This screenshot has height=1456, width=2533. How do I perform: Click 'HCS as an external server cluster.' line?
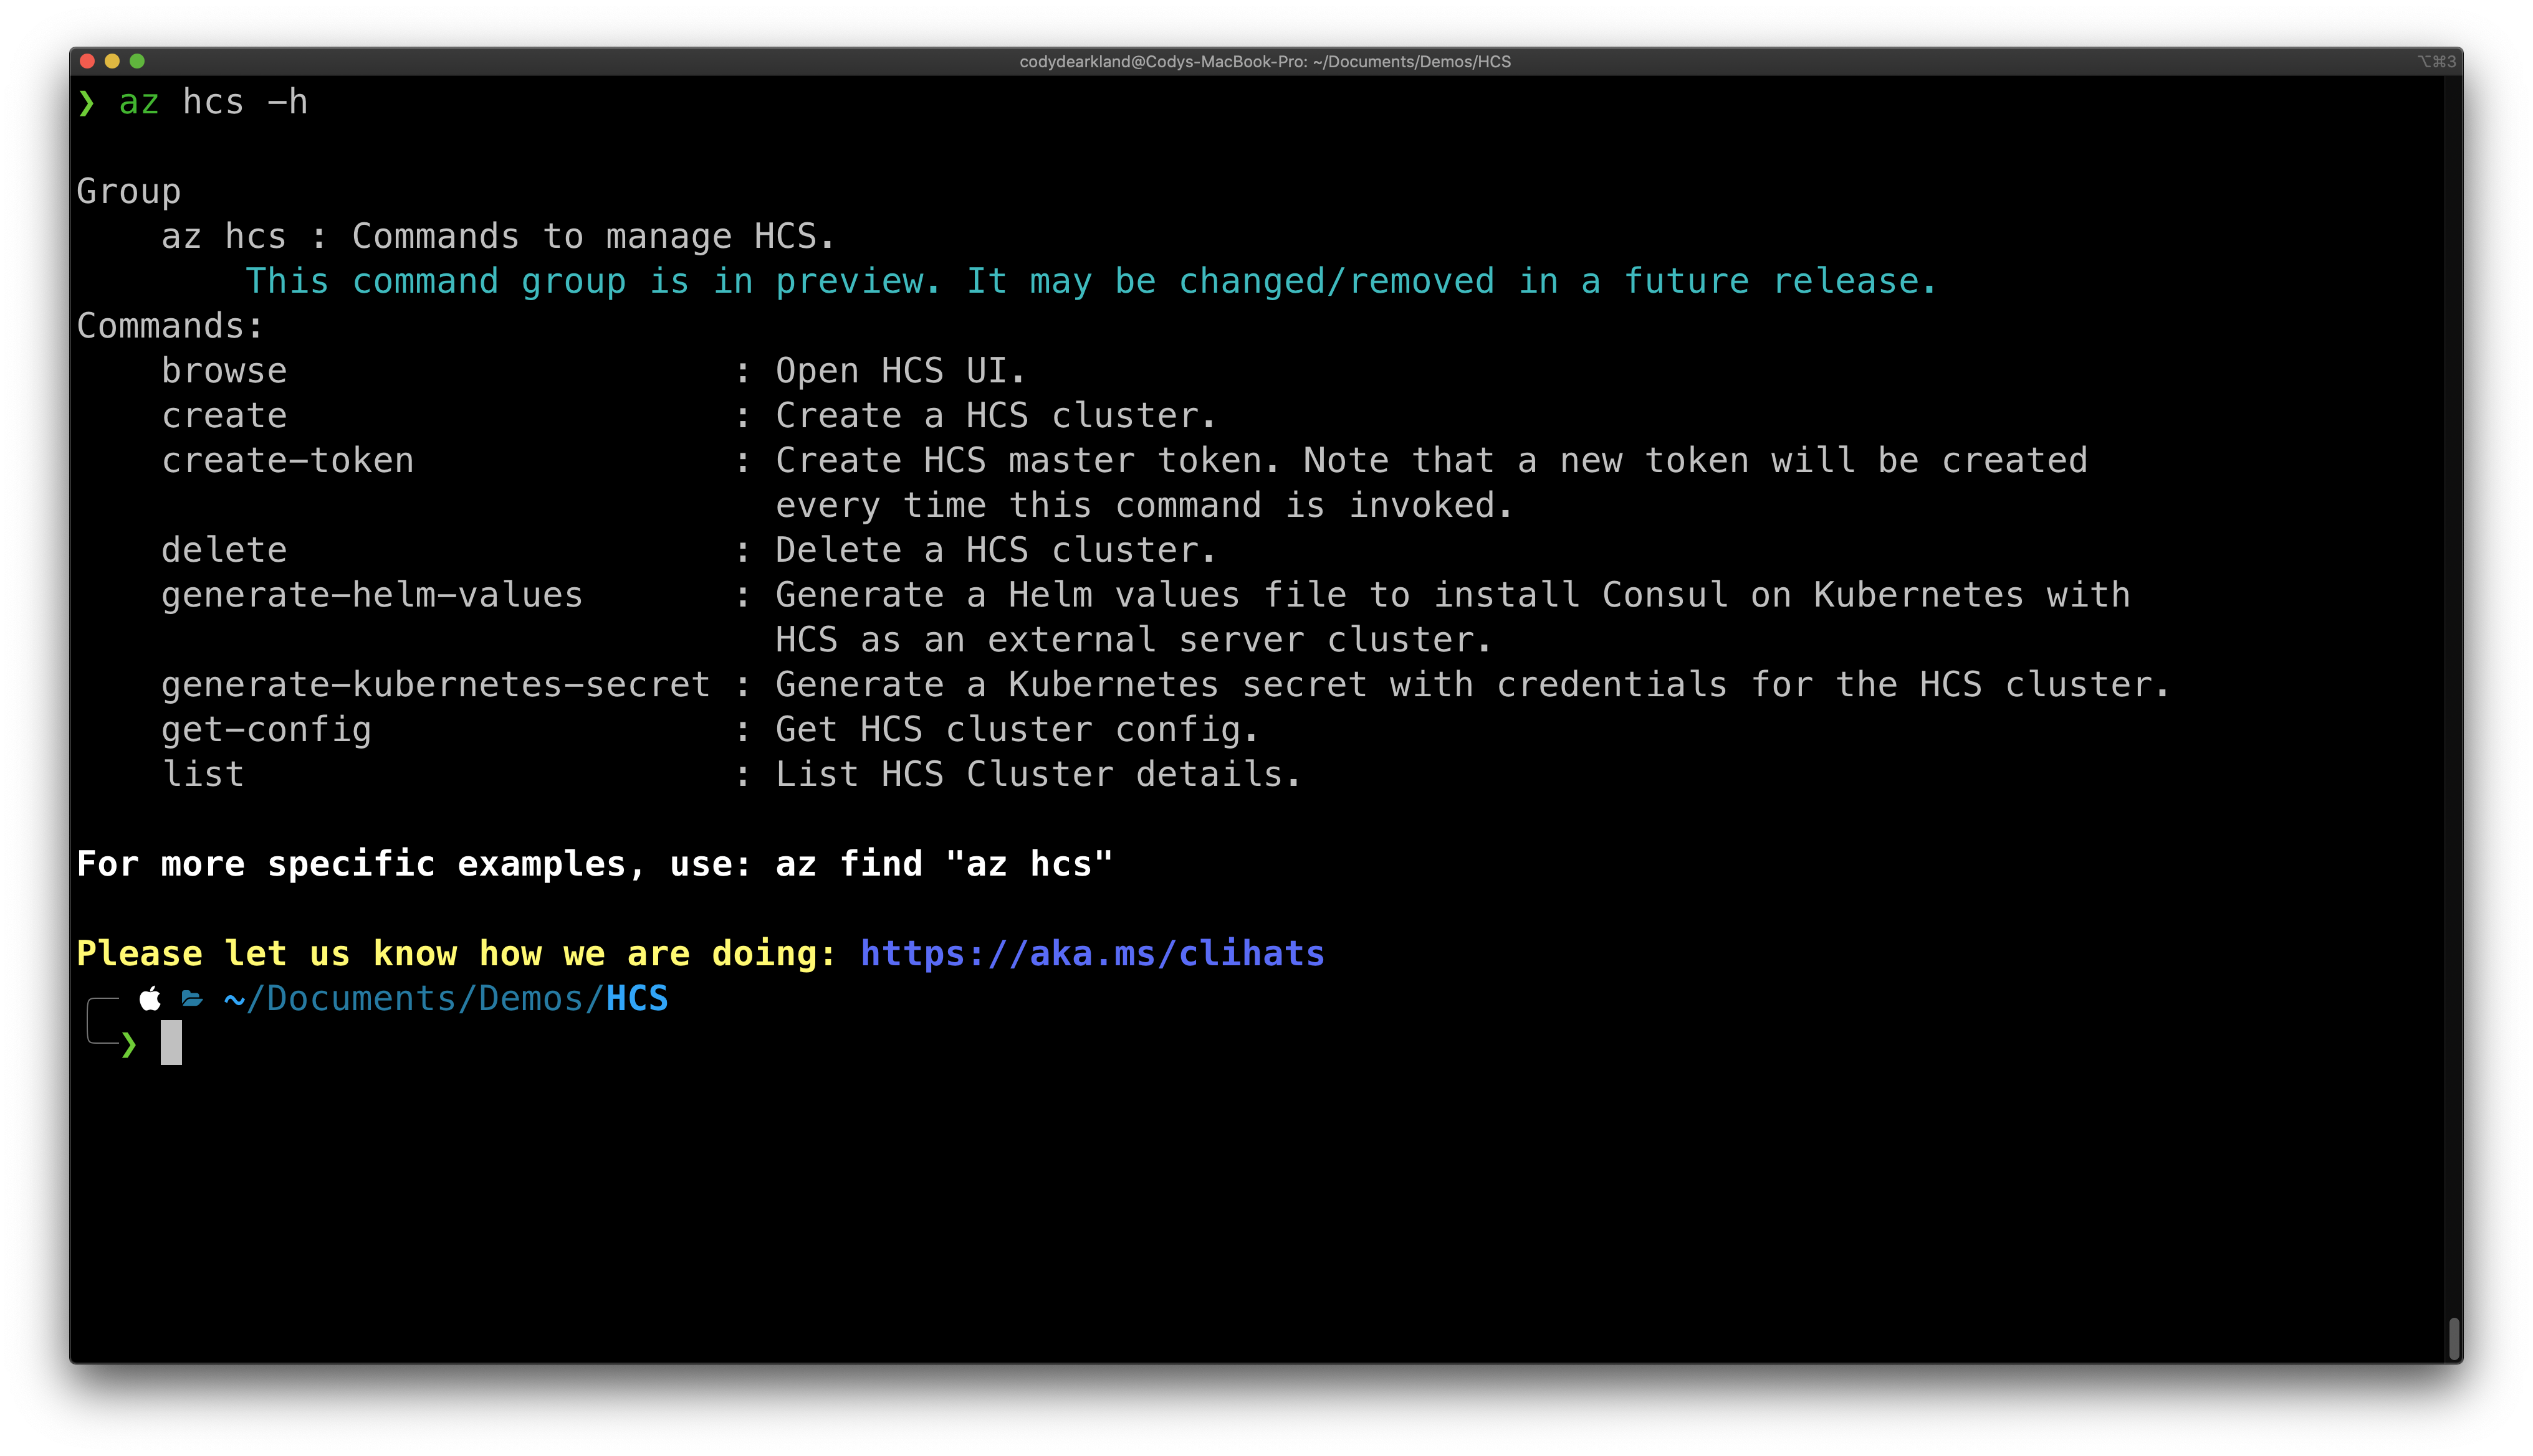pyautogui.click(x=1133, y=640)
